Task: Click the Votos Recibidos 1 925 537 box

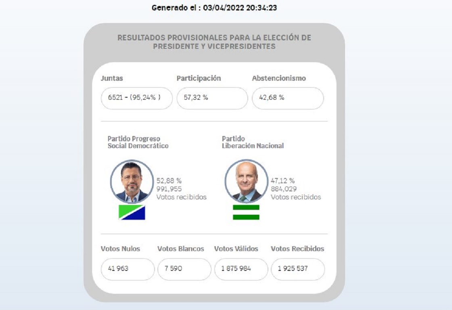Action: pos(297,269)
